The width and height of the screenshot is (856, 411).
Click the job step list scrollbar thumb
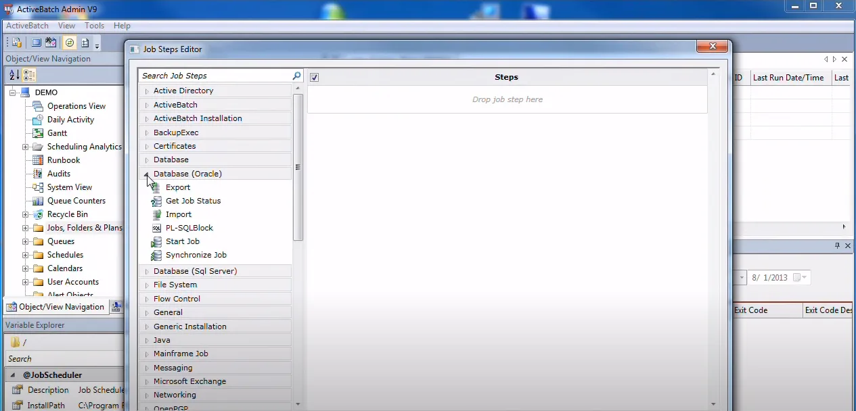[298, 167]
